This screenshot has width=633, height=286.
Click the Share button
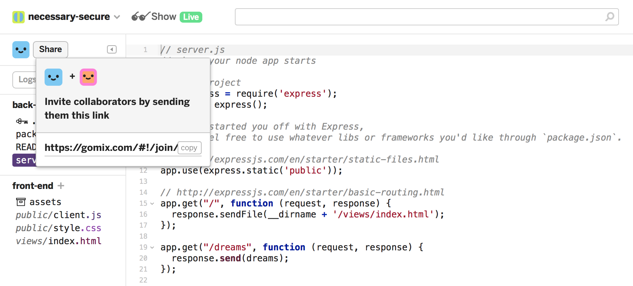click(50, 49)
